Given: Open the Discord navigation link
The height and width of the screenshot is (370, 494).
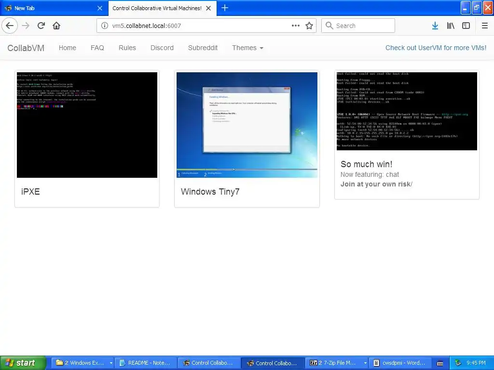Looking at the screenshot, I should [162, 48].
